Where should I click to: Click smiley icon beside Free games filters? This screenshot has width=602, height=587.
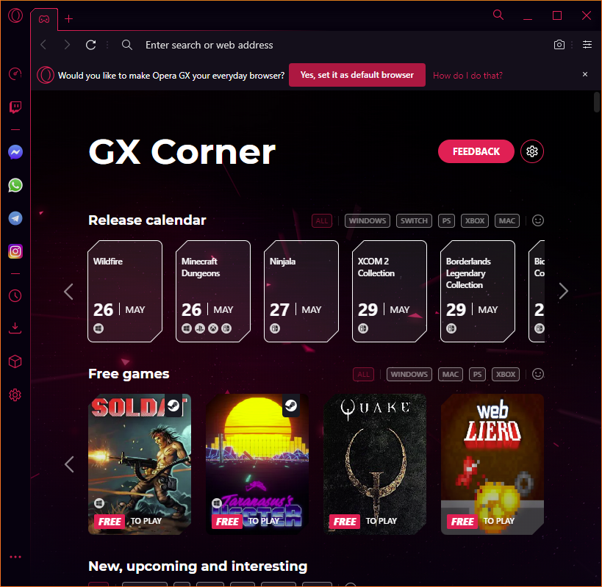pos(537,374)
